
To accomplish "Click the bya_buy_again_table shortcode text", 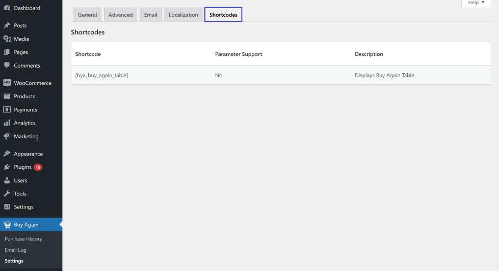I will click(x=101, y=75).
